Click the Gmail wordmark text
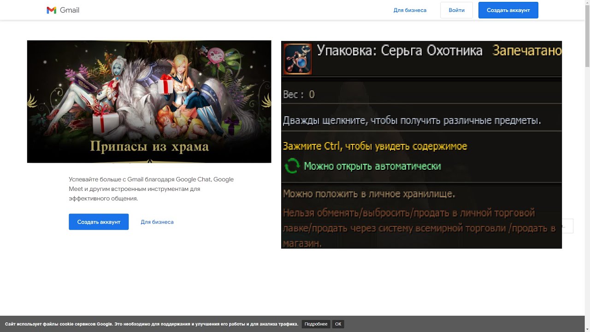 click(70, 10)
